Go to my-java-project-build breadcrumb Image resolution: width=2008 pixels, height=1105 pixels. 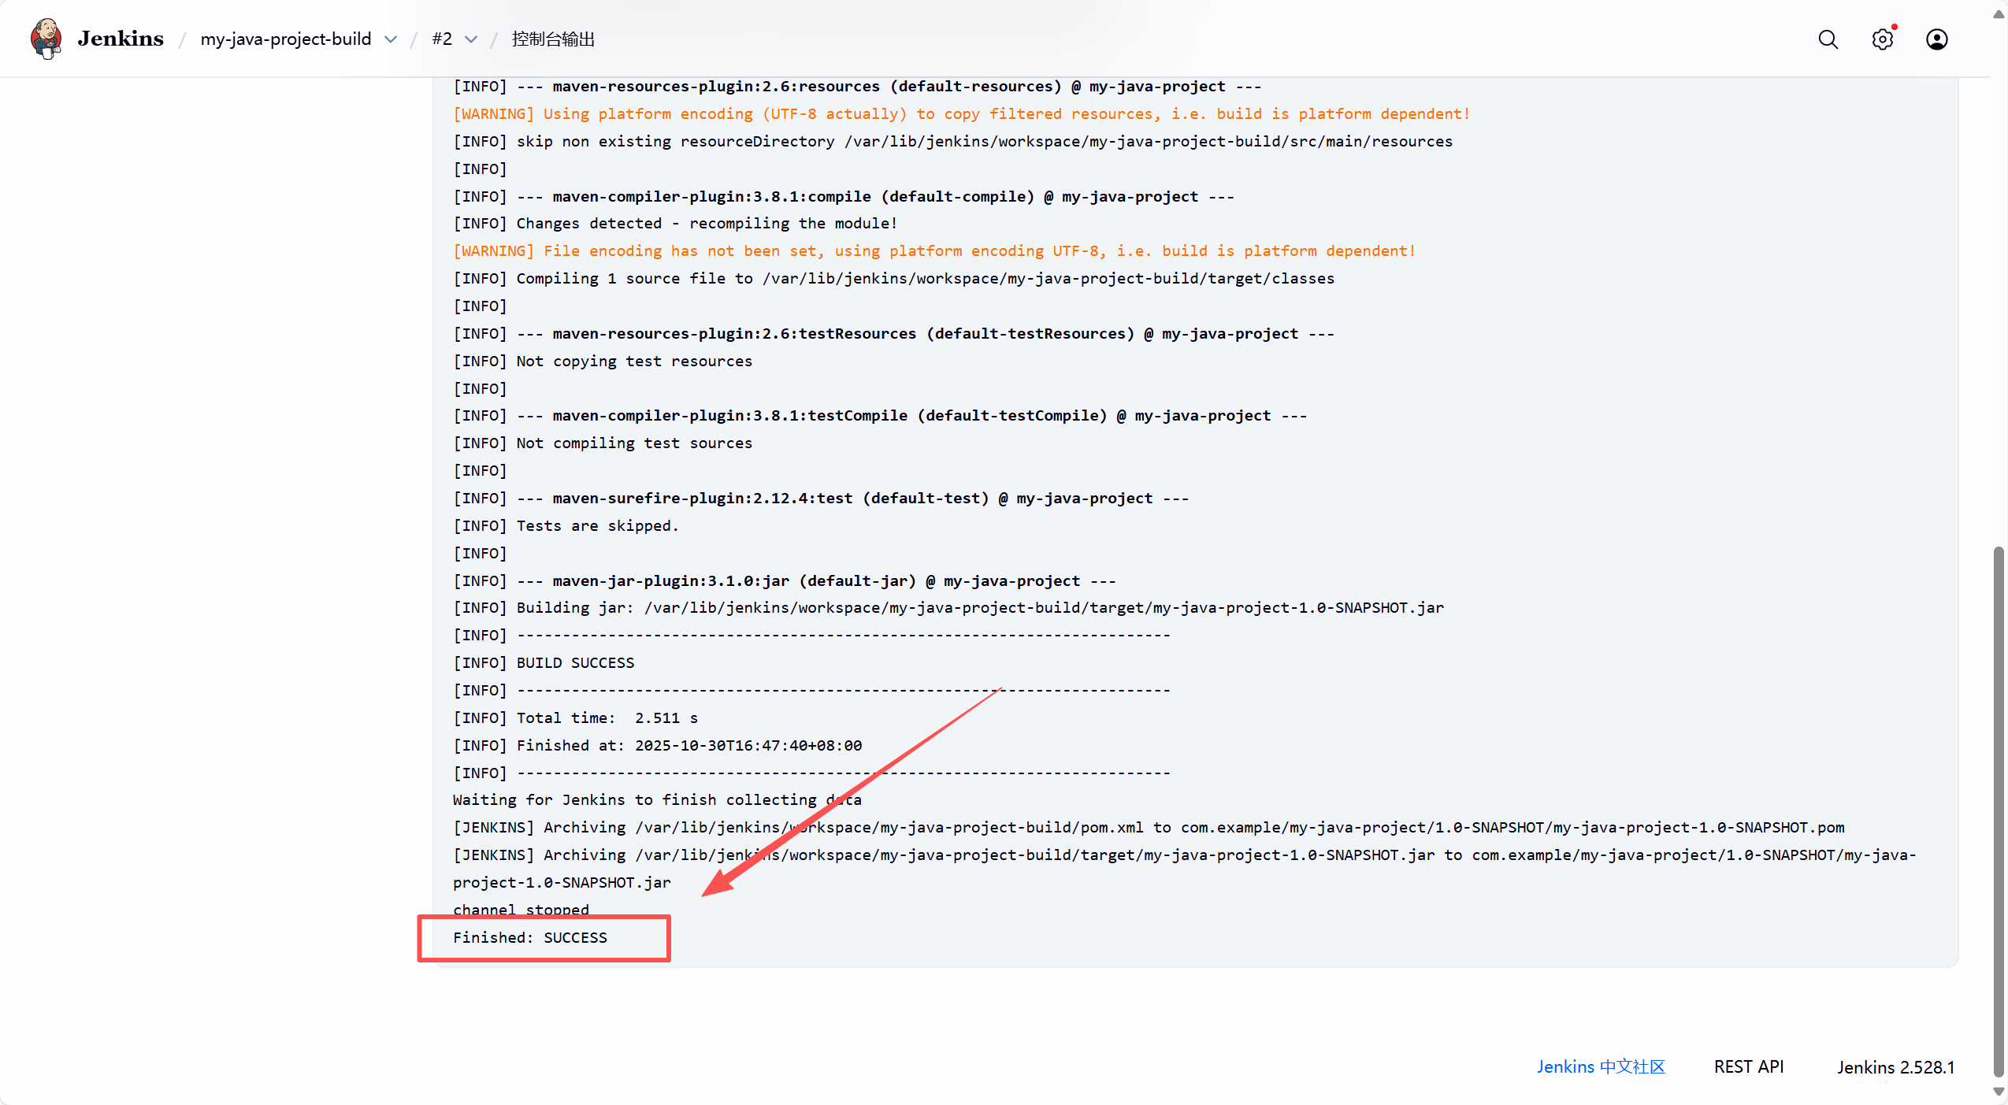coord(285,39)
